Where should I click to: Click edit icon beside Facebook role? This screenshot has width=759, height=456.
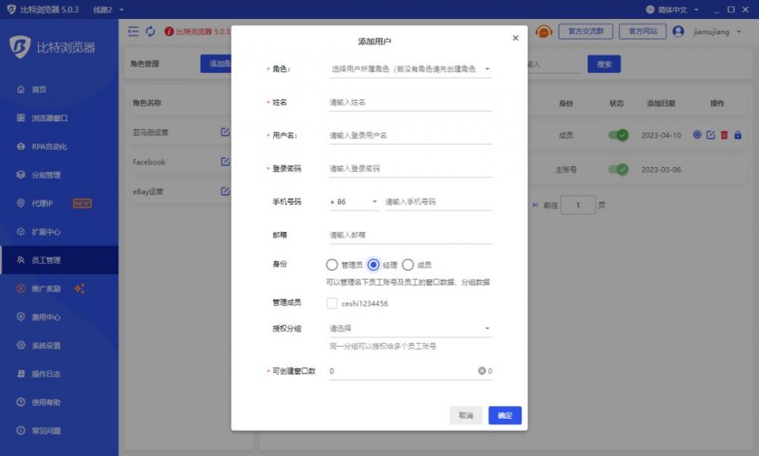(x=225, y=161)
